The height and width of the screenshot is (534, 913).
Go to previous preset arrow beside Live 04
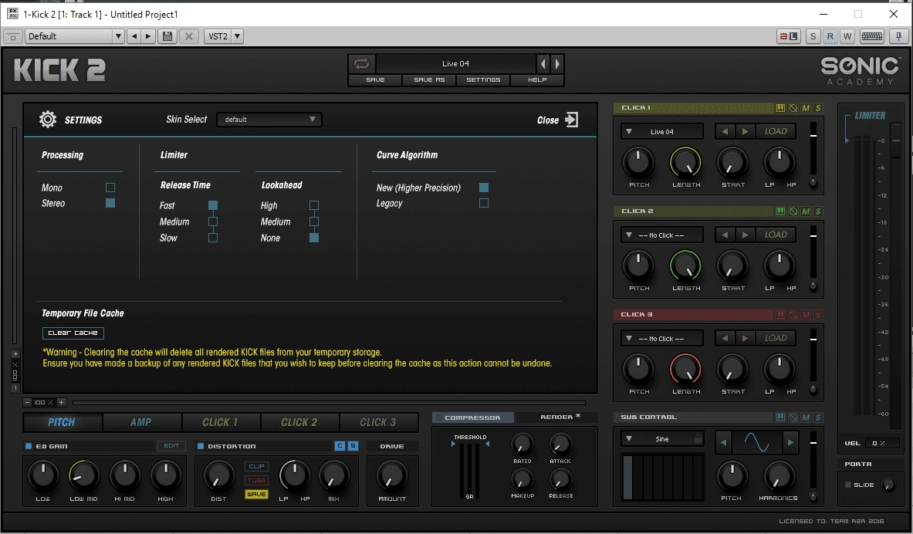(x=543, y=63)
